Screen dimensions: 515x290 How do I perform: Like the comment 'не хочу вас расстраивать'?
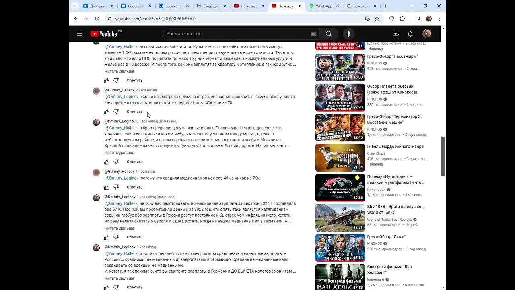pos(107,237)
